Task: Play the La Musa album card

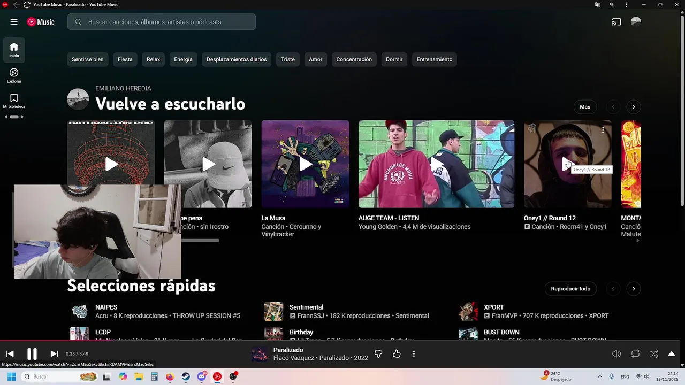Action: (x=306, y=164)
